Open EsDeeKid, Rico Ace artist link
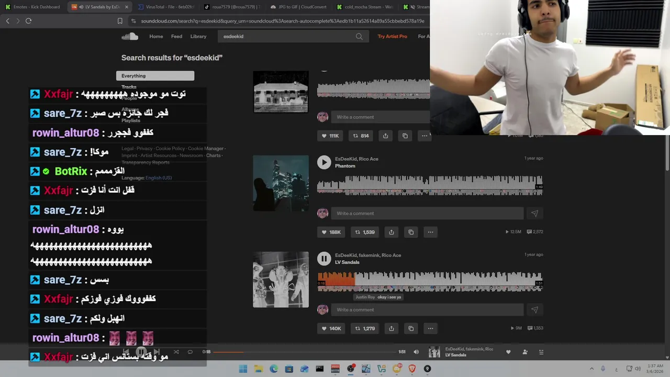This screenshot has height=377, width=670. click(356, 159)
